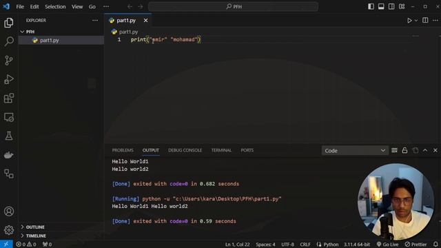
Task: Collapse the PFH folder in Explorer
Action: (x=61, y=32)
